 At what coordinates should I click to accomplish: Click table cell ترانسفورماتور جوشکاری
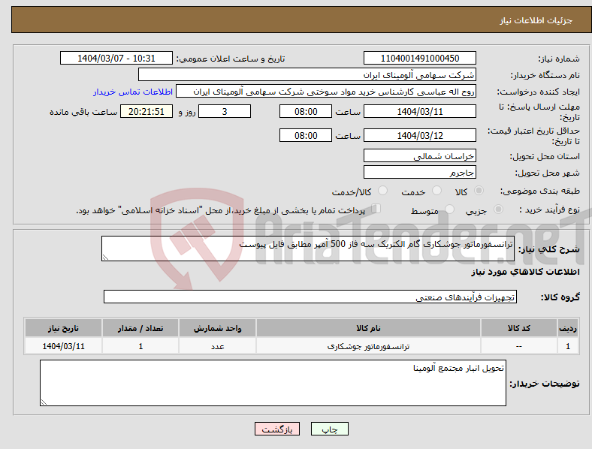368,346
